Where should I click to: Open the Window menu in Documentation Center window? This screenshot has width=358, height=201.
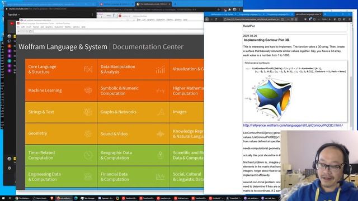pyautogui.click(x=77, y=27)
